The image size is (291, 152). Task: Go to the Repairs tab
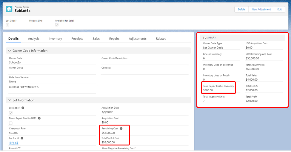tap(114, 39)
